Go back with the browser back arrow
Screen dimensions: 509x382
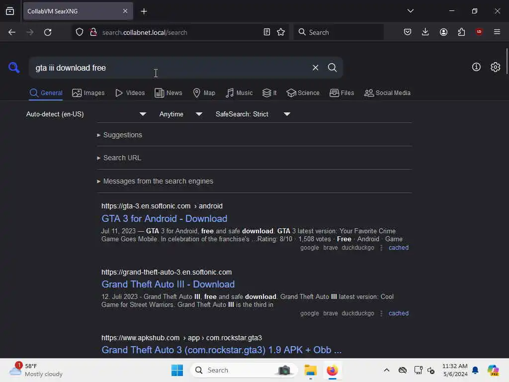click(12, 32)
